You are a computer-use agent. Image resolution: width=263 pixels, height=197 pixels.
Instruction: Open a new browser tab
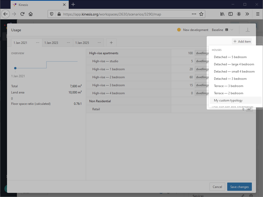(73, 4)
